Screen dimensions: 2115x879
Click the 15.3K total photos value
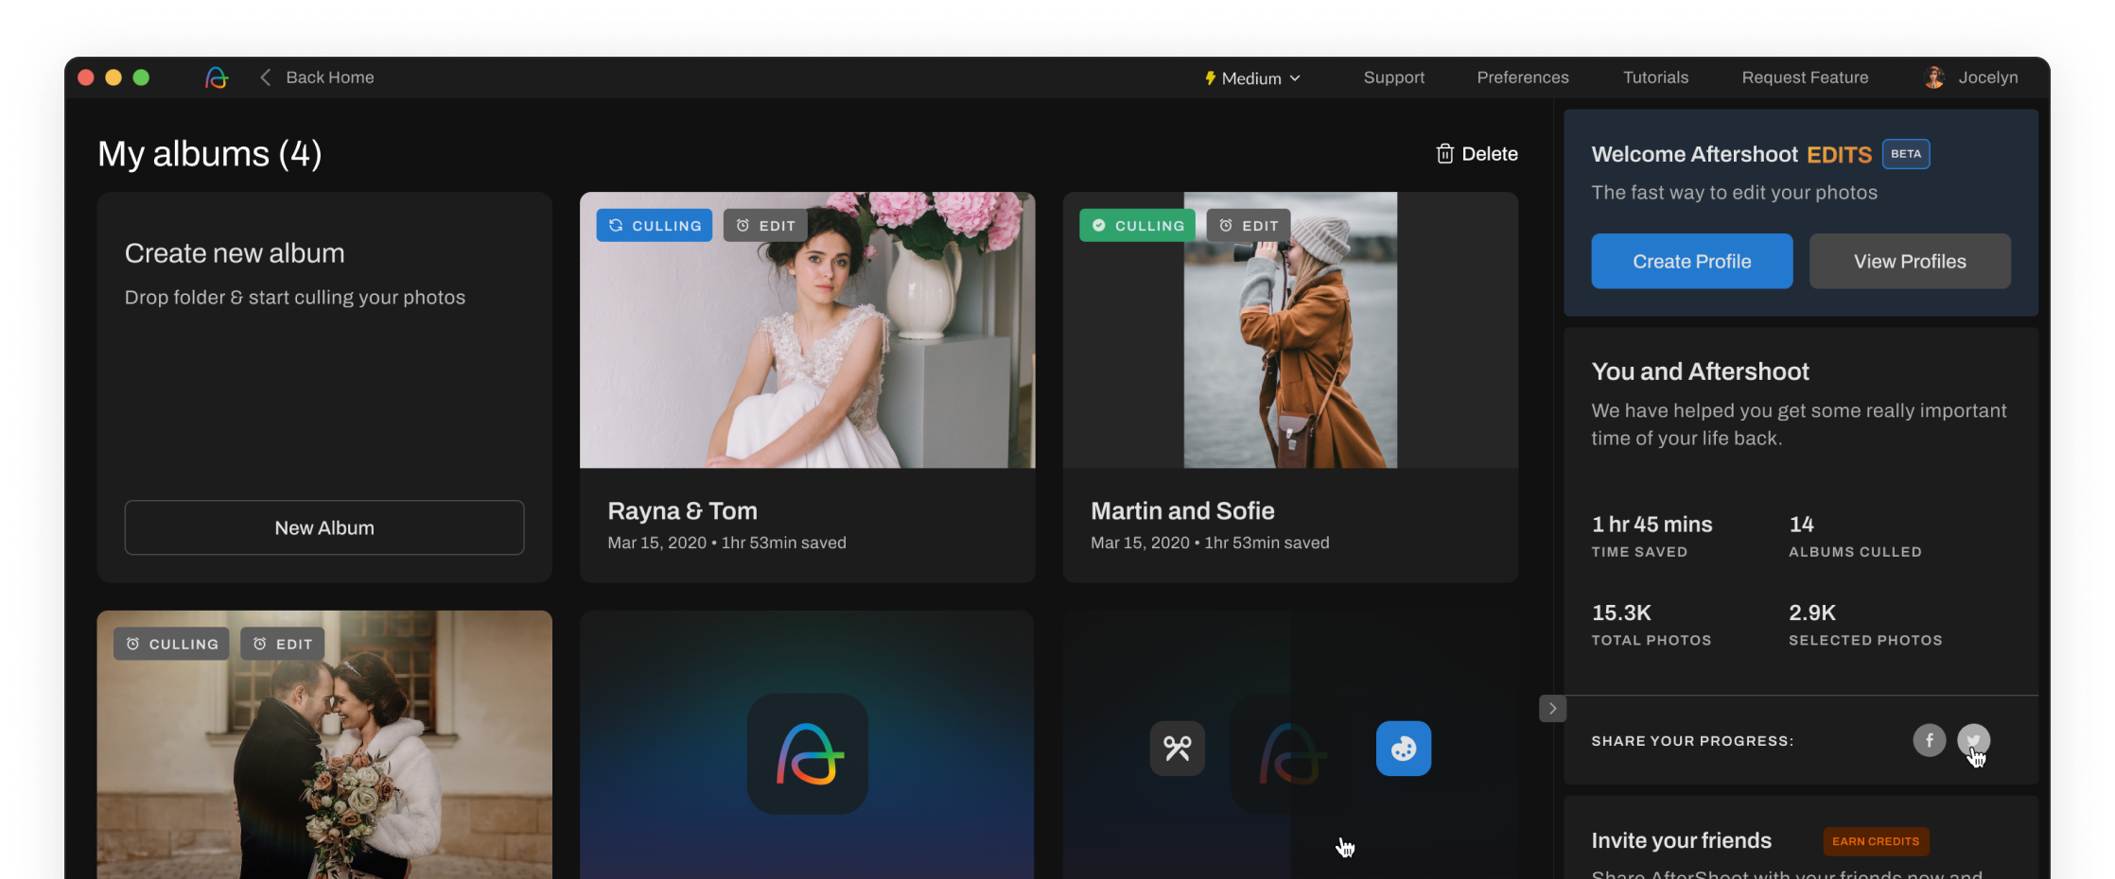pyautogui.click(x=1621, y=612)
